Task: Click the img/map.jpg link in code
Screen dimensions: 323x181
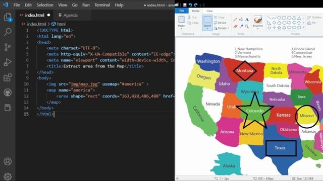Action: click(x=84, y=84)
